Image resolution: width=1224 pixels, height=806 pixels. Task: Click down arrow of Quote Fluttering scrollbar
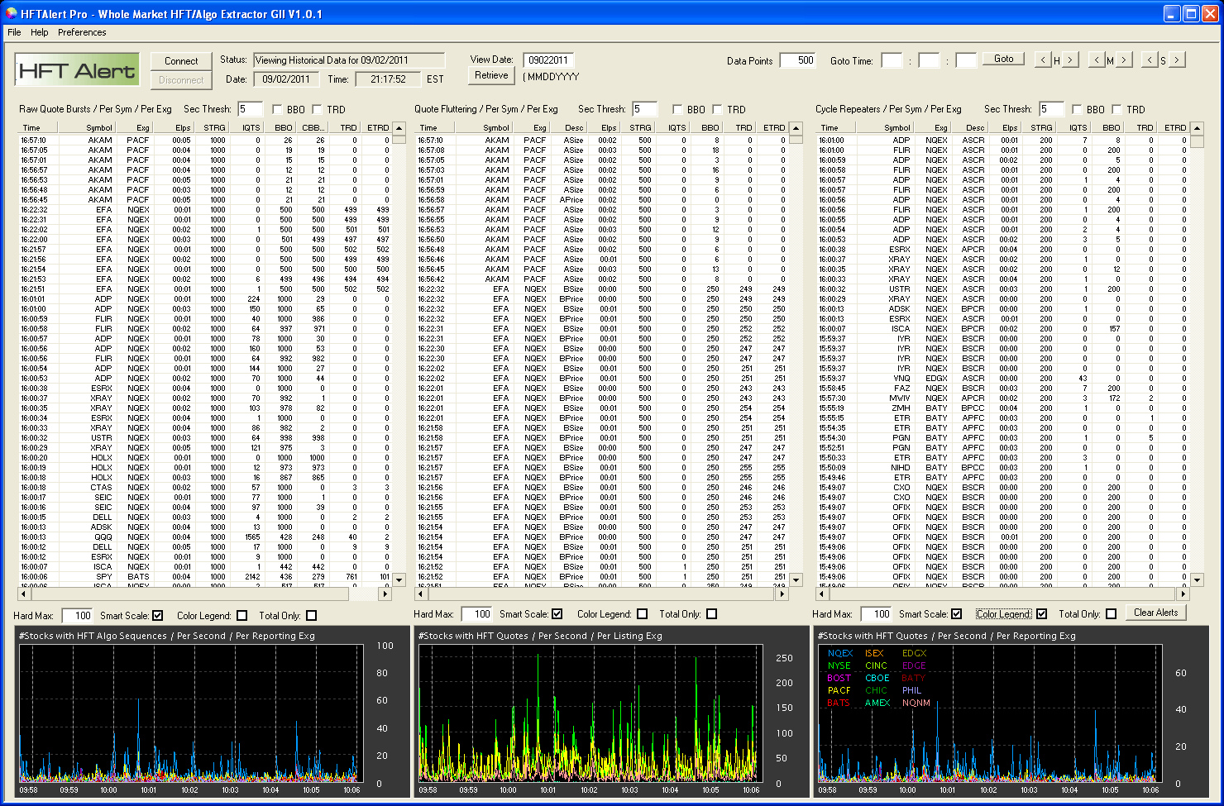[796, 579]
